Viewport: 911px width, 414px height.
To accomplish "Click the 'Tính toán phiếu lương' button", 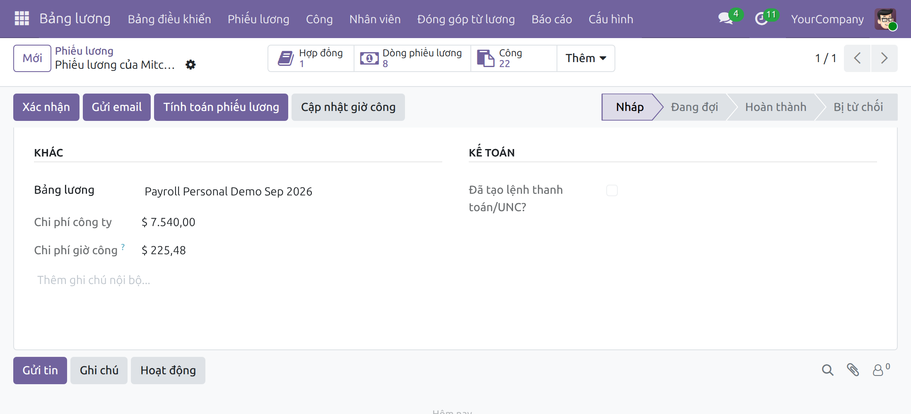I will coord(221,107).
